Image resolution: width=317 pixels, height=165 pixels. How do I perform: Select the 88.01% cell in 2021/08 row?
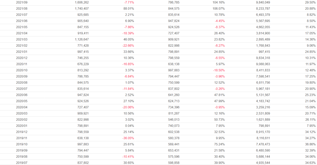coord(128,9)
